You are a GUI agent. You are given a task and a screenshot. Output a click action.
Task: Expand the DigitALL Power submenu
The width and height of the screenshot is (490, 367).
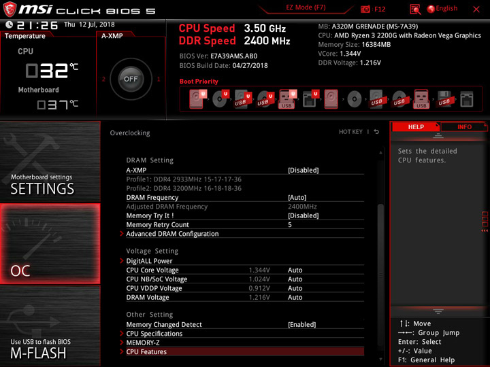click(x=245, y=261)
